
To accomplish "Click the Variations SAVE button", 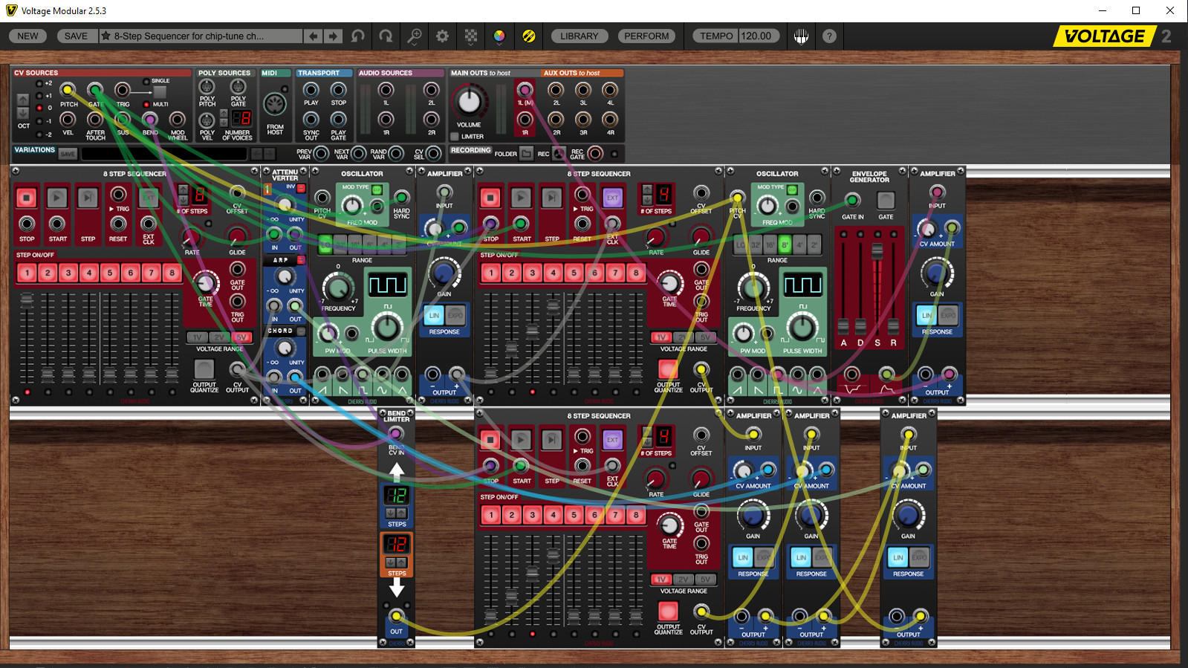I will [68, 154].
